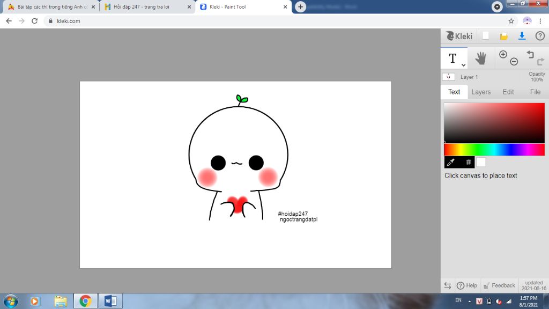Click the white secondary color swatch
Screen dimensions: 549x309
coord(481,162)
